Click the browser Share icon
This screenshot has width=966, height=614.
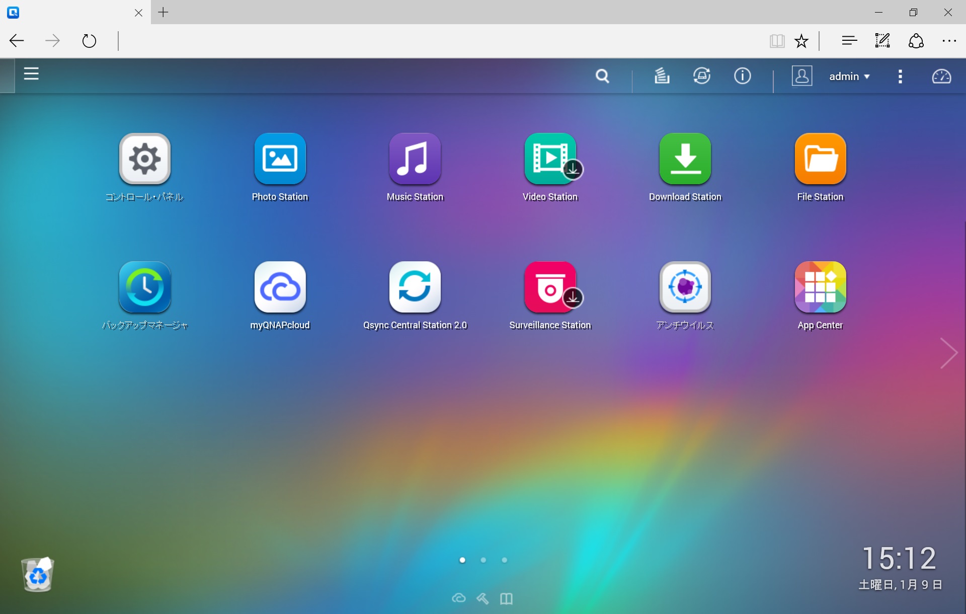[916, 41]
